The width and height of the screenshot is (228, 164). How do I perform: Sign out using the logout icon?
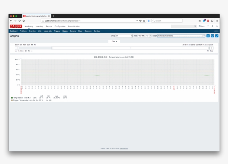pyautogui.click(x=217, y=26)
